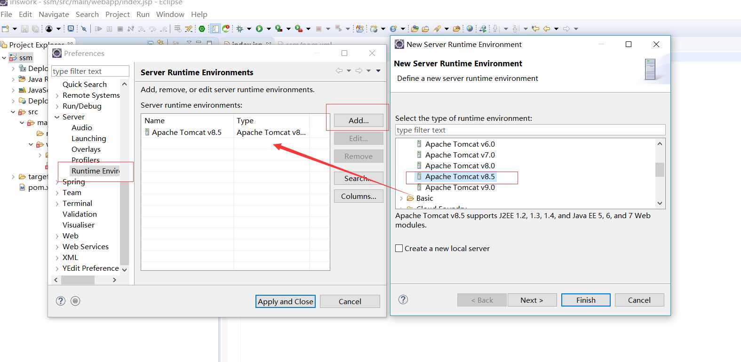Click the Preferences page back arrow icon

click(x=339, y=71)
